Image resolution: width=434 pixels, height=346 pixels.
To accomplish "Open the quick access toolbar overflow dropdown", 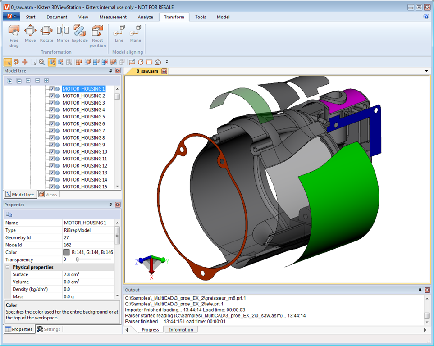I will click(x=167, y=62).
